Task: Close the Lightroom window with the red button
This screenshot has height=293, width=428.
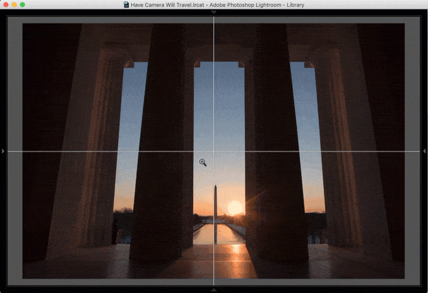Action: click(6, 4)
